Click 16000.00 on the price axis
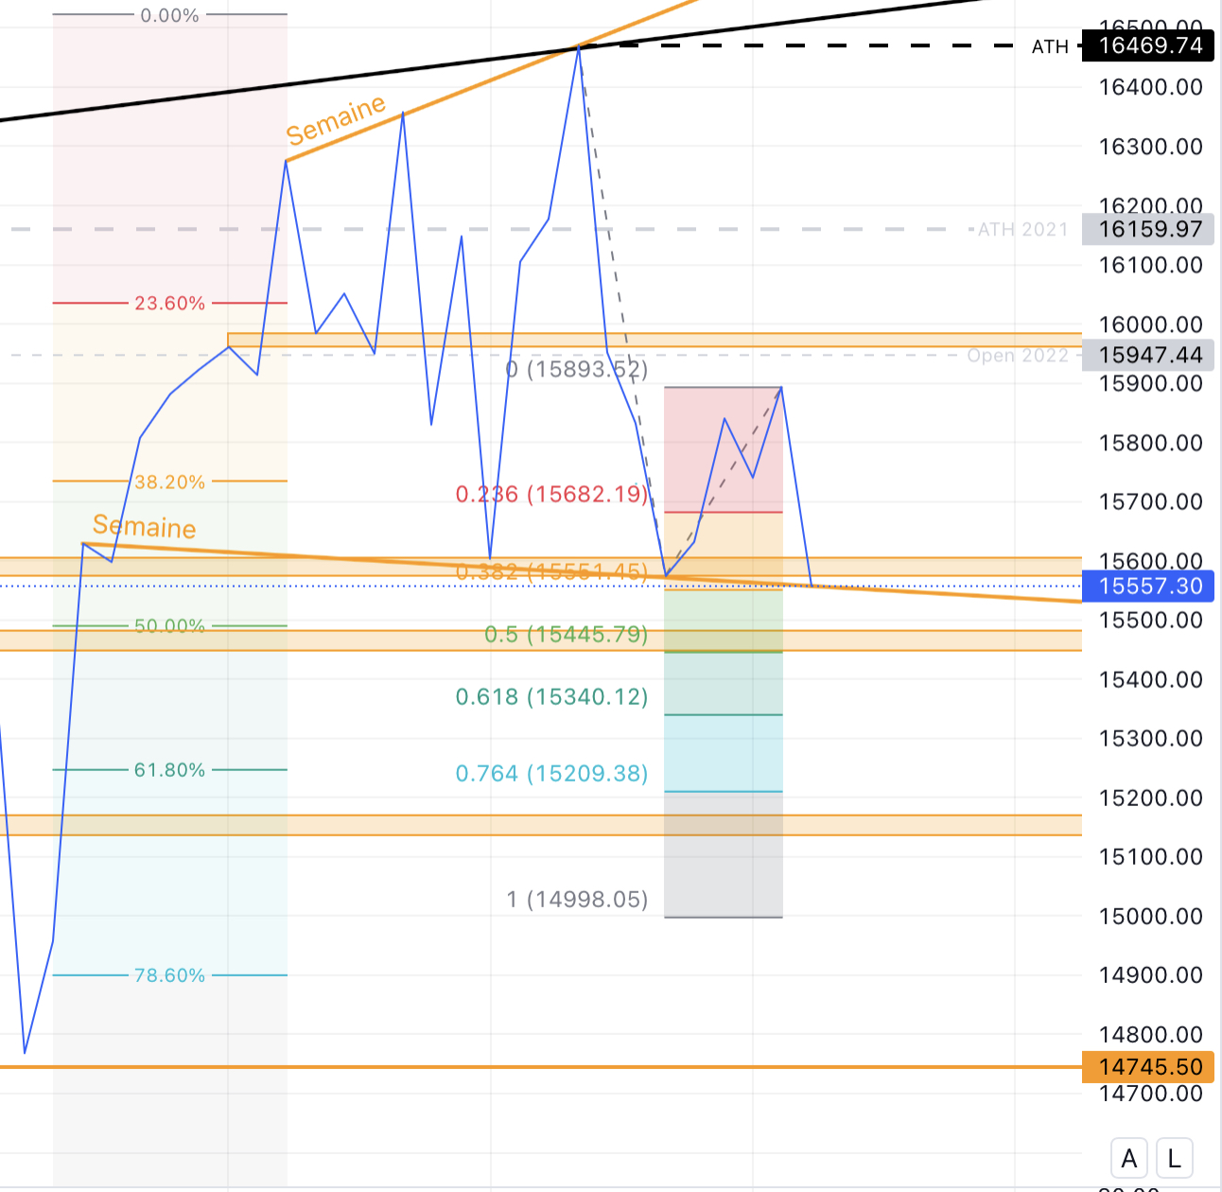Viewport: 1222px width, 1192px height. (1150, 324)
